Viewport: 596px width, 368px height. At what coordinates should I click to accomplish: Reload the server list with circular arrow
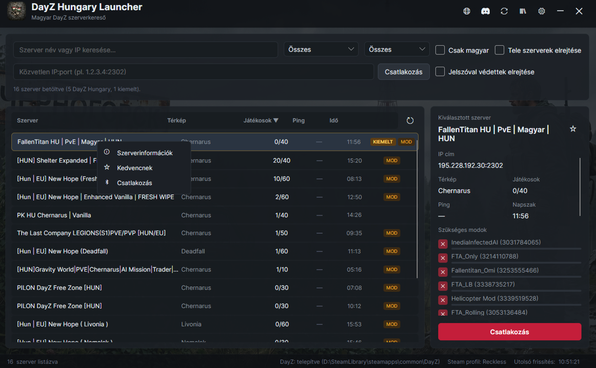click(x=410, y=120)
